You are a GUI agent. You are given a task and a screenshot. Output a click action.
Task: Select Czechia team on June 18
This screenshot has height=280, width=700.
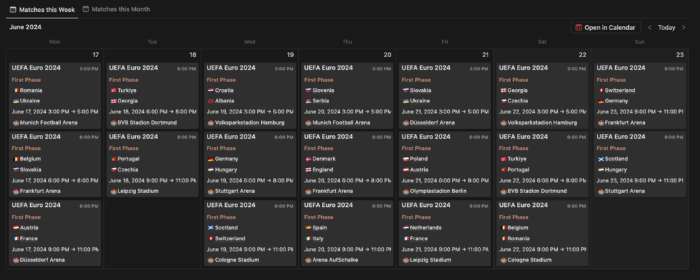(x=127, y=170)
